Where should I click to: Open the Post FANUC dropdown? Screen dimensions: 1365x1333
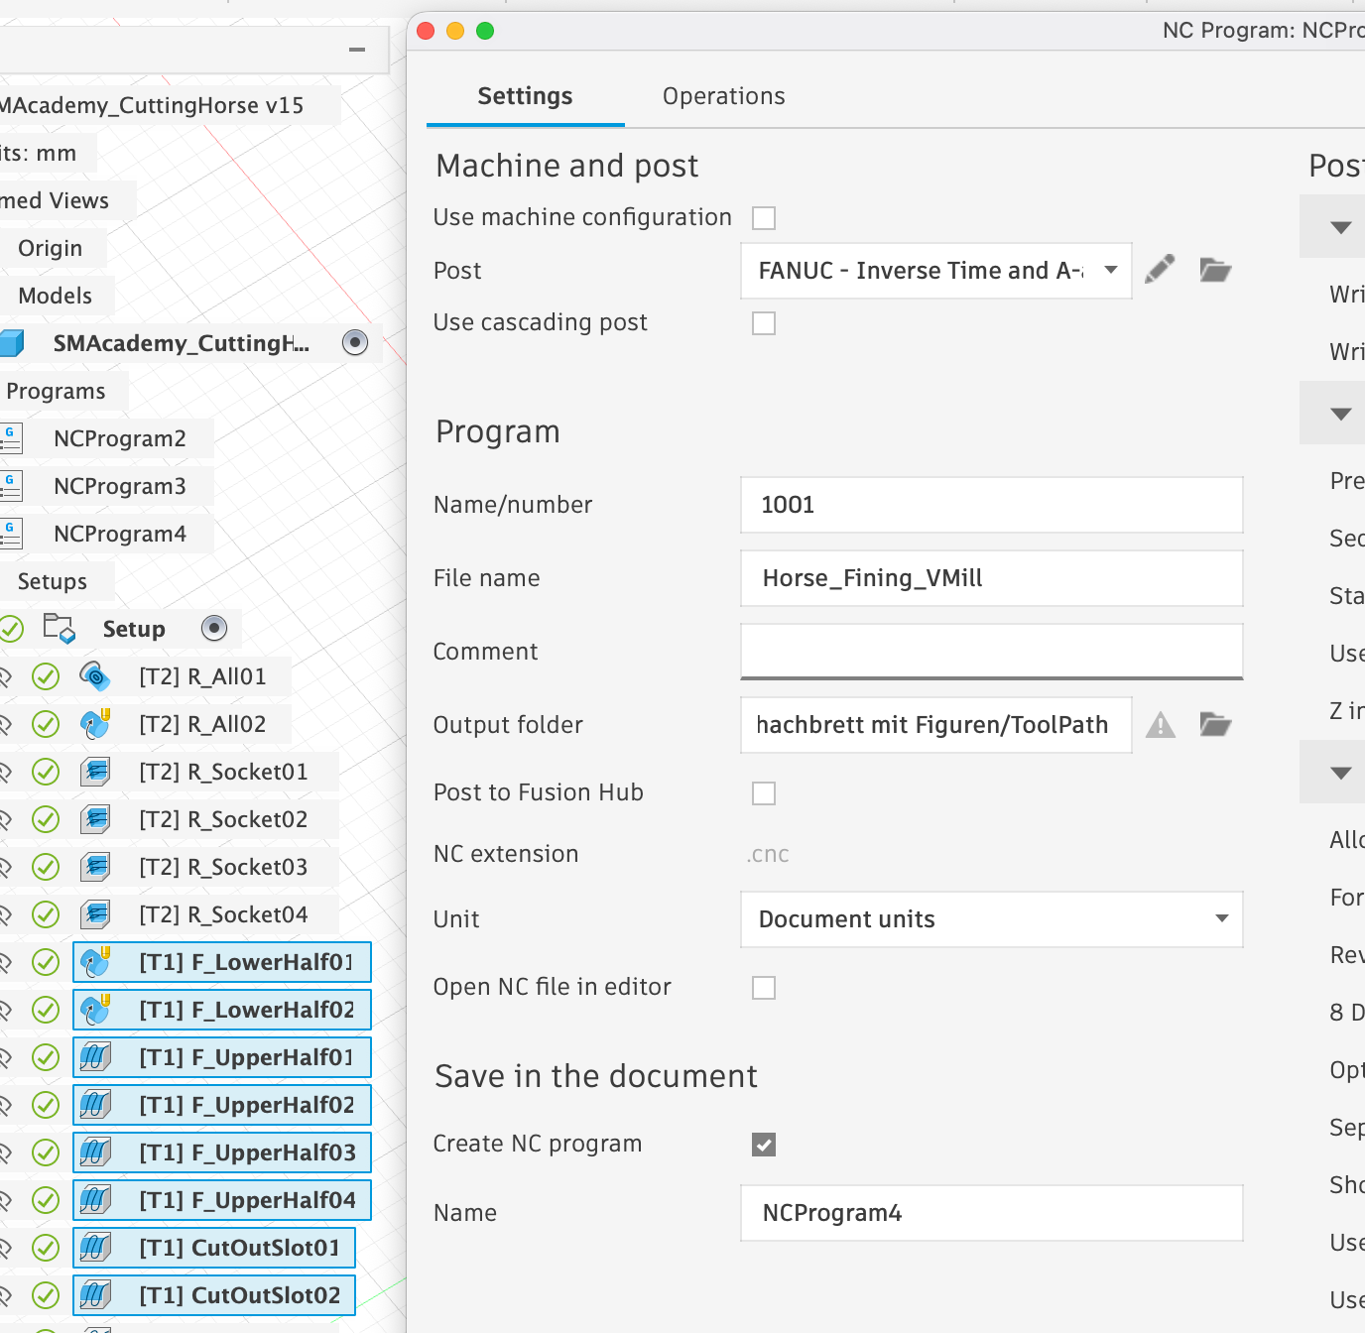935,271
